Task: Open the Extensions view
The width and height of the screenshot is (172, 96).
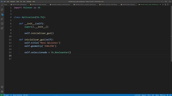Action: point(2,28)
